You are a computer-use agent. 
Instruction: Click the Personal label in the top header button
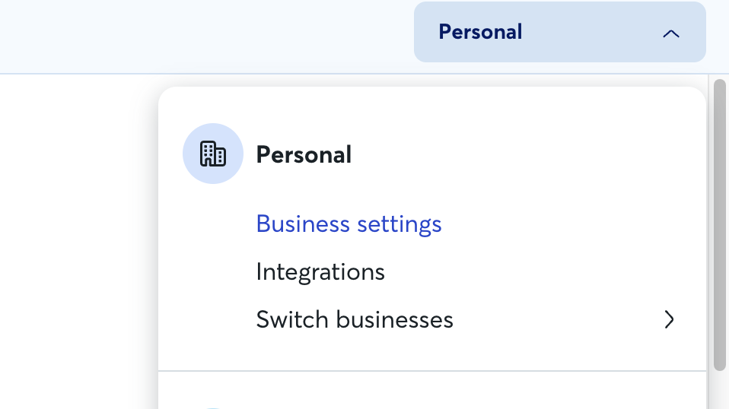pyautogui.click(x=480, y=32)
